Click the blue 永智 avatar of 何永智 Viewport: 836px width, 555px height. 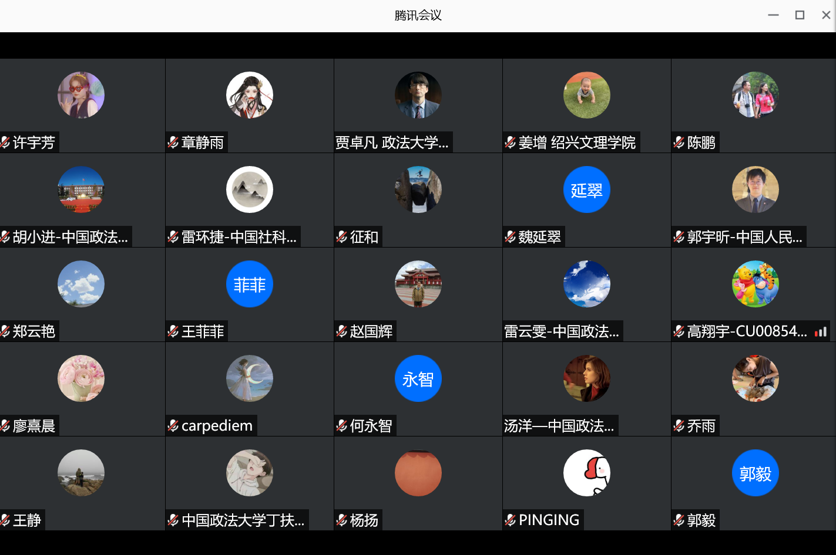(x=418, y=378)
